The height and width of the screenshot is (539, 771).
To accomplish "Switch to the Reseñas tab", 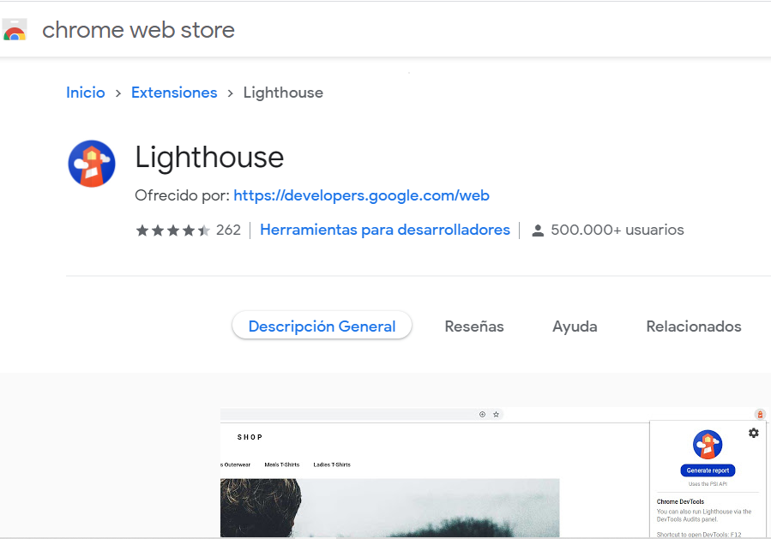I will click(x=474, y=326).
